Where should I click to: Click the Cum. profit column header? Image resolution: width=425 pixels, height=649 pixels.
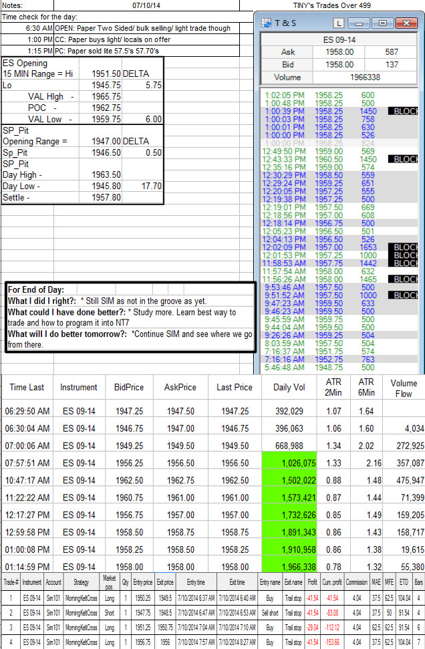pyautogui.click(x=331, y=582)
